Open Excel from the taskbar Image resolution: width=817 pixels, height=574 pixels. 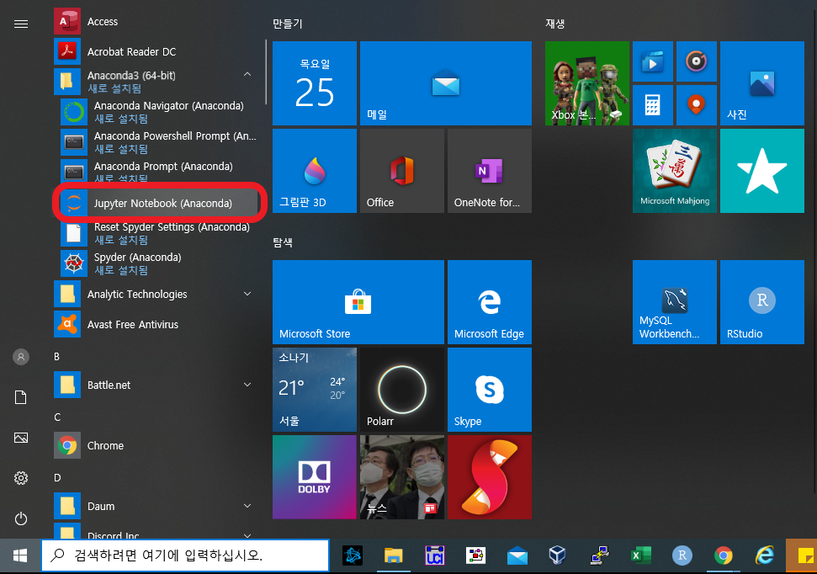(x=641, y=555)
